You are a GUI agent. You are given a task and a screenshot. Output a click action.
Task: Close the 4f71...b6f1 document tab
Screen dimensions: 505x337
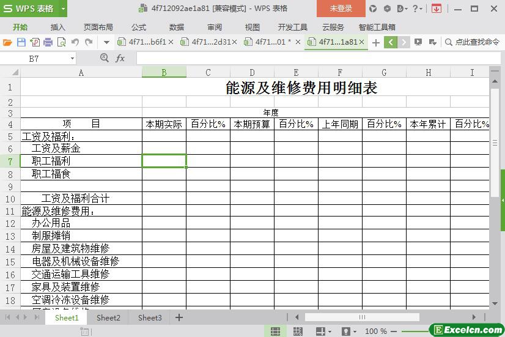pos(171,42)
